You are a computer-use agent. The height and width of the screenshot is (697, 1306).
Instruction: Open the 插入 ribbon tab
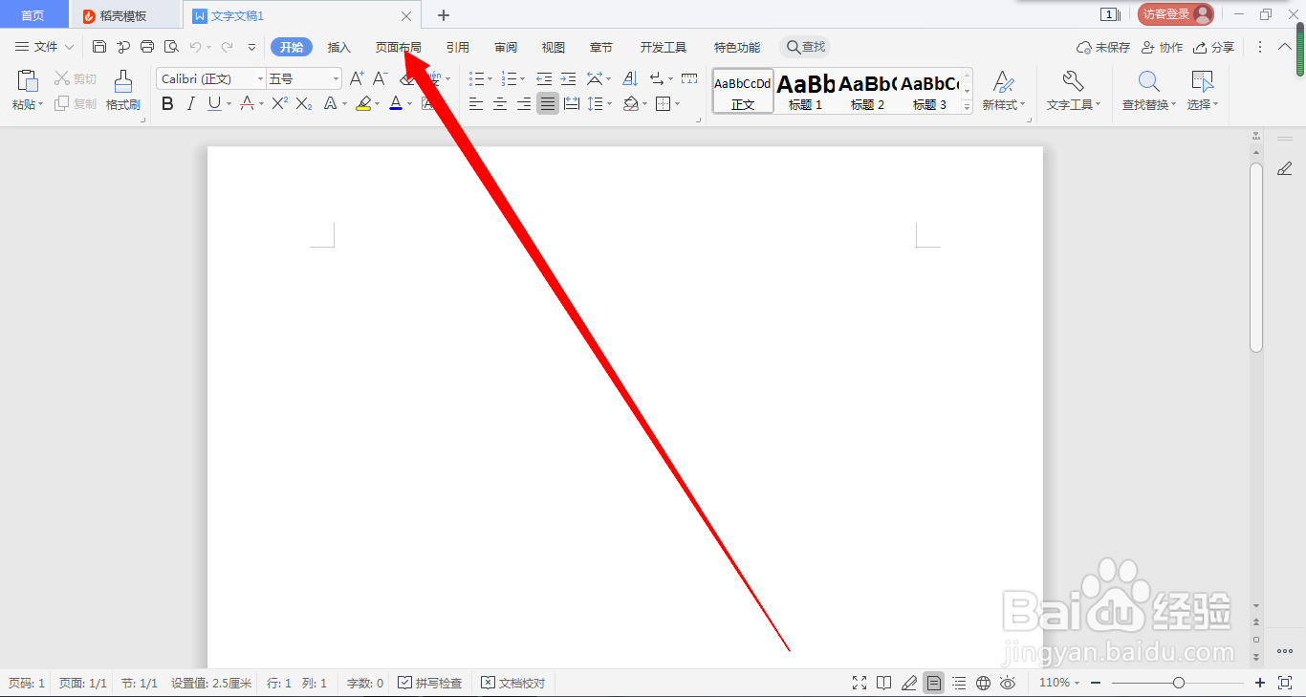339,47
